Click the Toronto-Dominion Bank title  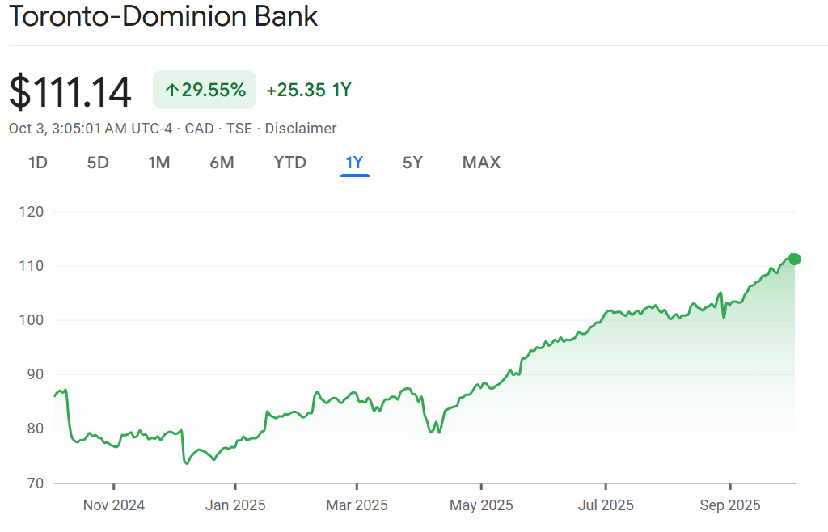pyautogui.click(x=163, y=18)
